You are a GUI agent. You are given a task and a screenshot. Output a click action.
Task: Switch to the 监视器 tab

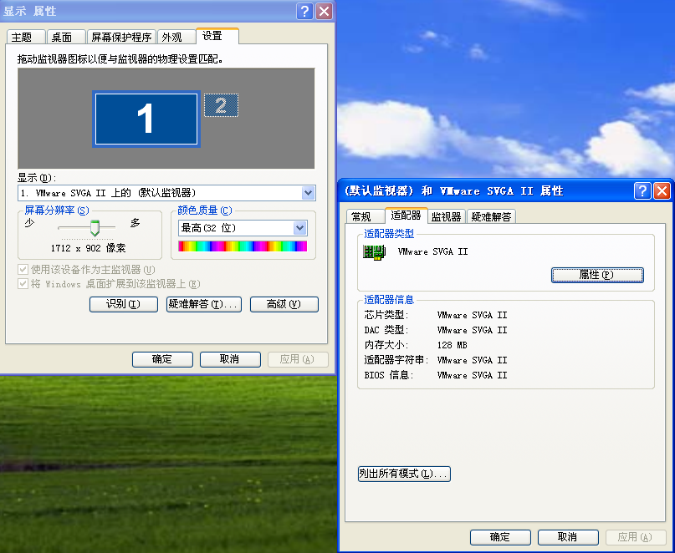click(446, 215)
